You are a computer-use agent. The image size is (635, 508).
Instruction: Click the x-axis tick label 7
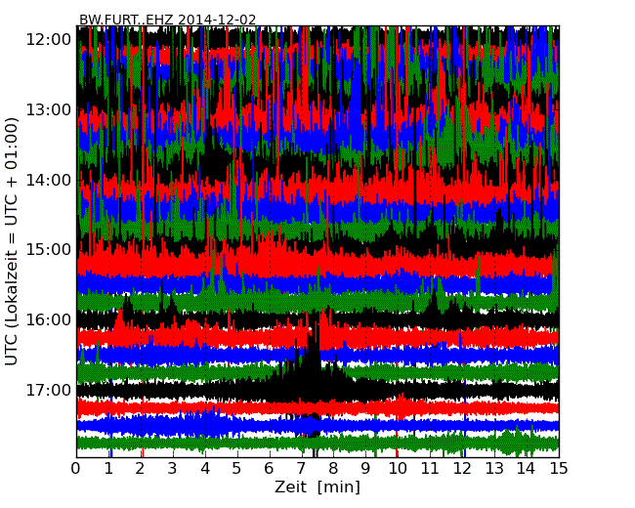click(301, 468)
